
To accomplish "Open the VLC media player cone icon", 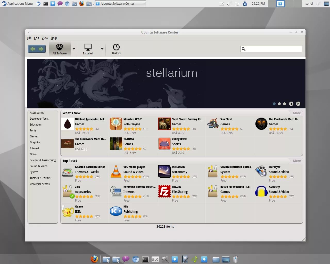I will 116,172.
